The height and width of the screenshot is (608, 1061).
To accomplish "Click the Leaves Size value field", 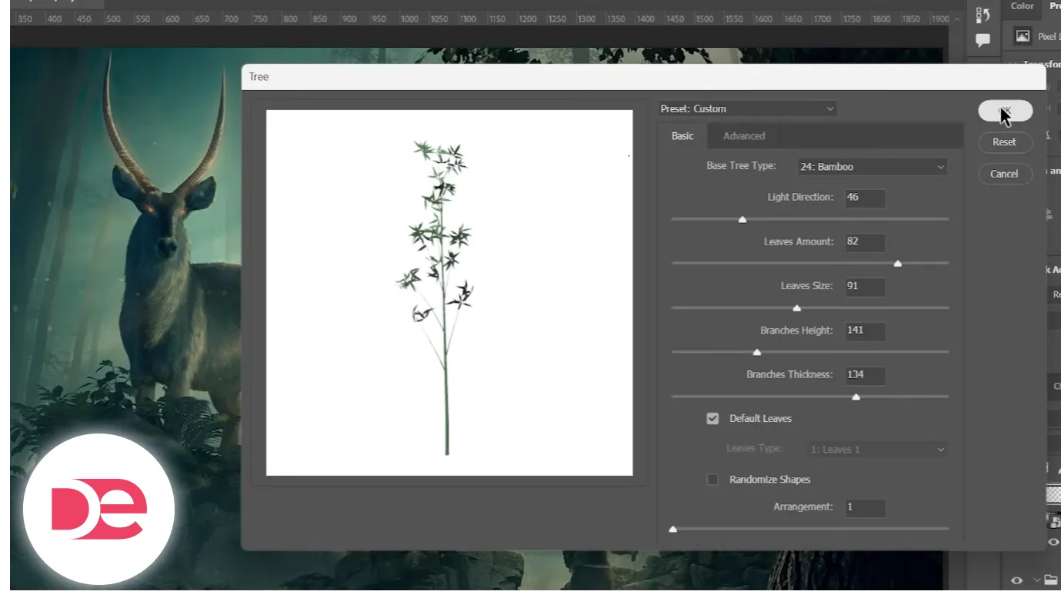I will (865, 287).
